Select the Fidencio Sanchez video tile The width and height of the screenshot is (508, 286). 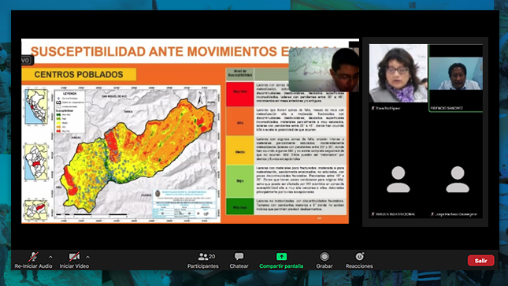[456, 78]
